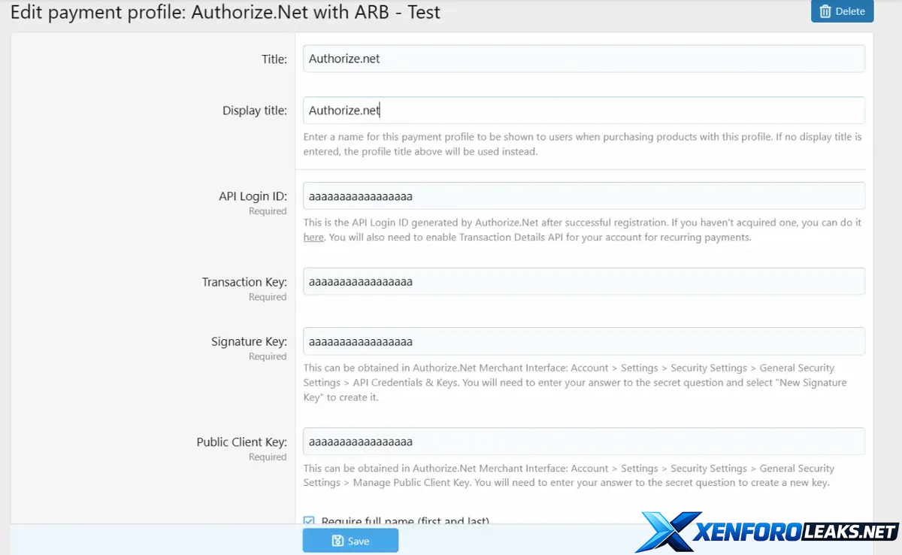Select the API Login ID input box
Viewport: 902px width, 555px height.
583,196
